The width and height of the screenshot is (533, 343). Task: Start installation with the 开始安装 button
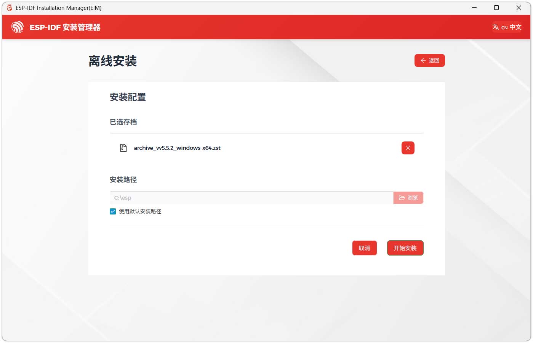pos(405,248)
